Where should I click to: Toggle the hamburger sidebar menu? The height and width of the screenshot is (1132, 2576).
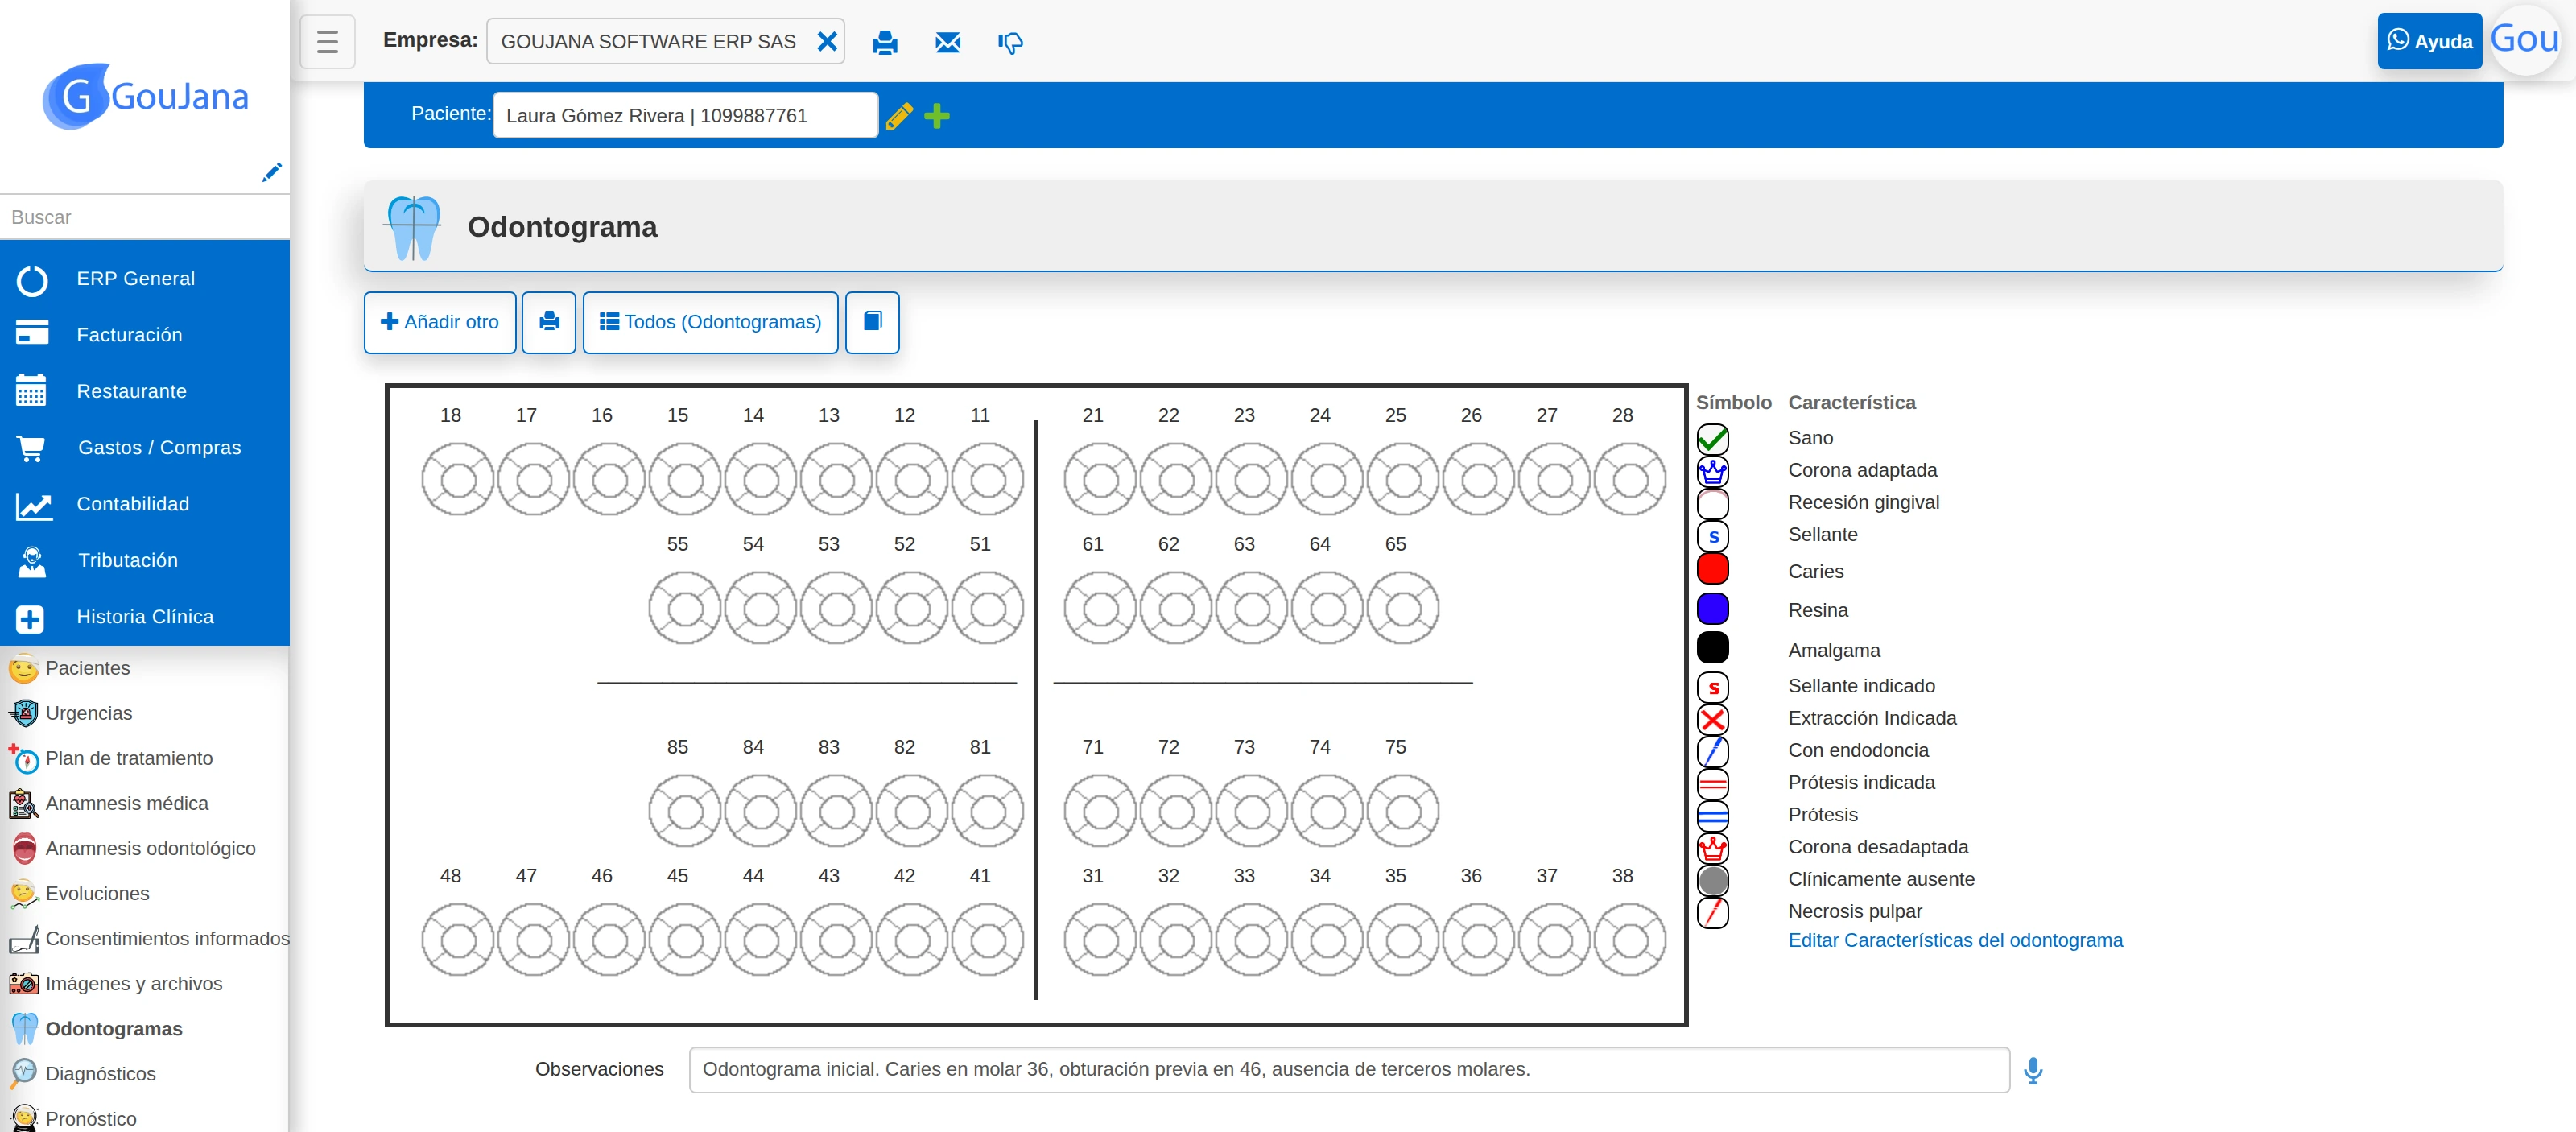(327, 42)
